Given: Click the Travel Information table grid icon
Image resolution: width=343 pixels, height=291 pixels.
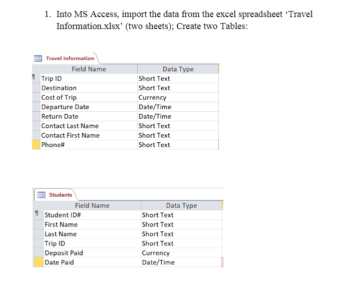Looking at the screenshot, I should pyautogui.click(x=38, y=58).
